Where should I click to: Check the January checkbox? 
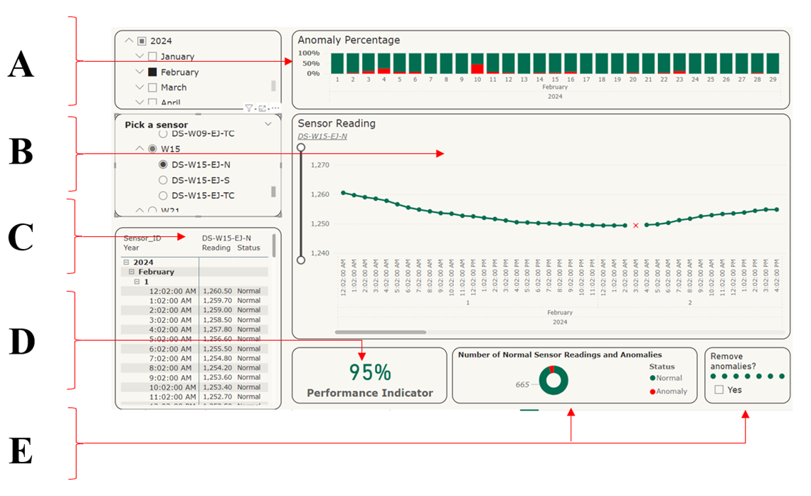coord(152,56)
